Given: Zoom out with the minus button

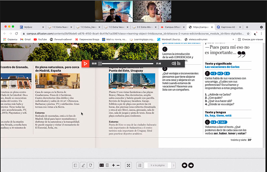Looking at the screenshot, I should coord(119,165).
